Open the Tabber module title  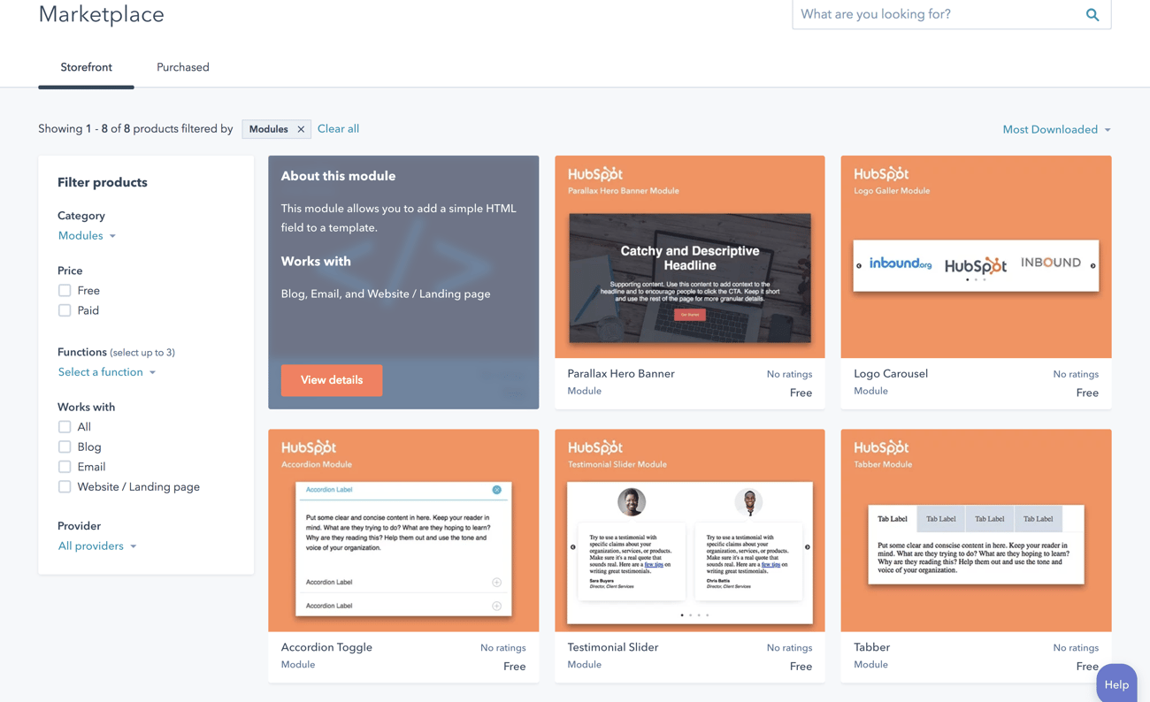tap(871, 647)
